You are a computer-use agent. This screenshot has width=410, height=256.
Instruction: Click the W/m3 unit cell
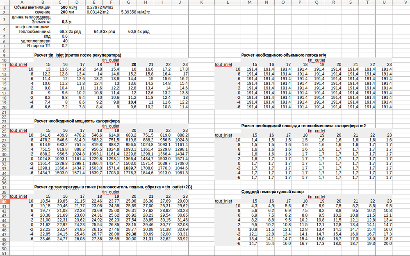[x=108, y=7]
